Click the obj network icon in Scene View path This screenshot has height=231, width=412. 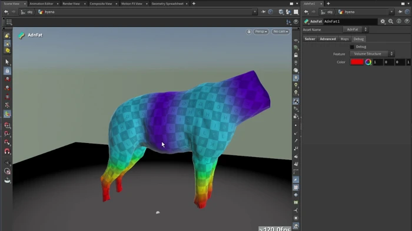point(23,12)
